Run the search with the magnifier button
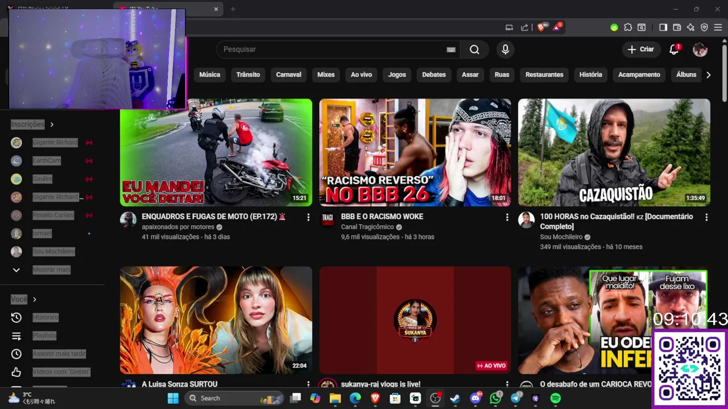Image resolution: width=728 pixels, height=409 pixels. point(474,49)
